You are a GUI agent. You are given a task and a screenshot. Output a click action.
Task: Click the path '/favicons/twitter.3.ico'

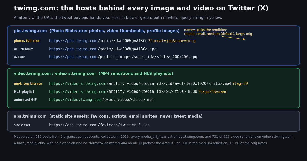(x=124, y=125)
